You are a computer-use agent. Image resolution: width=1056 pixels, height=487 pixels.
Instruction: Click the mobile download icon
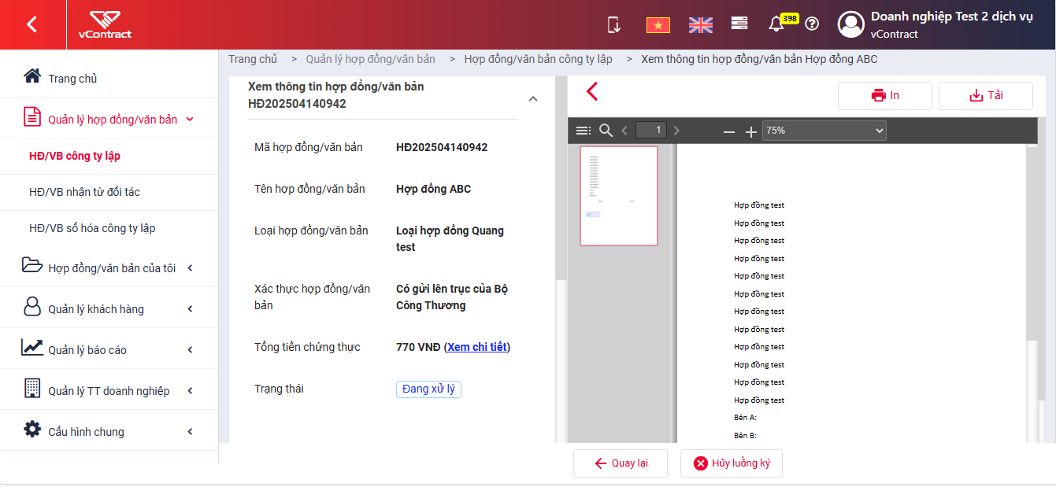click(x=614, y=24)
